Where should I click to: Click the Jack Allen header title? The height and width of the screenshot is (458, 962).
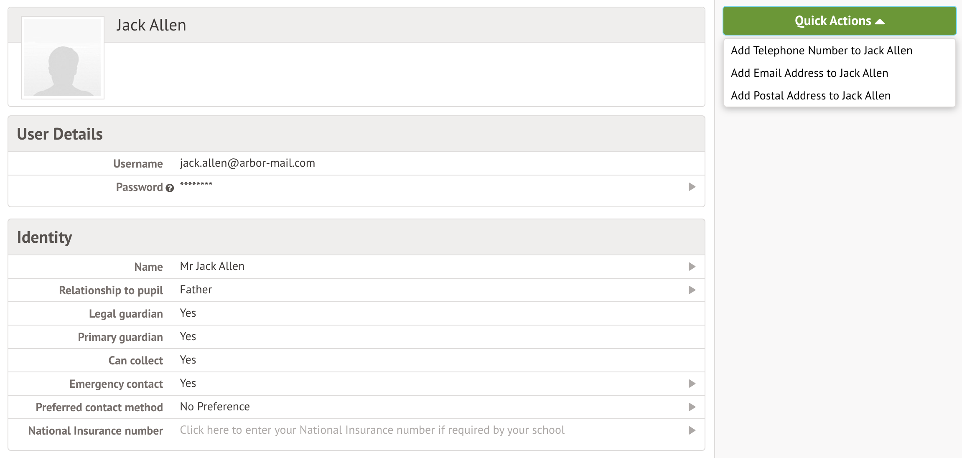point(151,25)
